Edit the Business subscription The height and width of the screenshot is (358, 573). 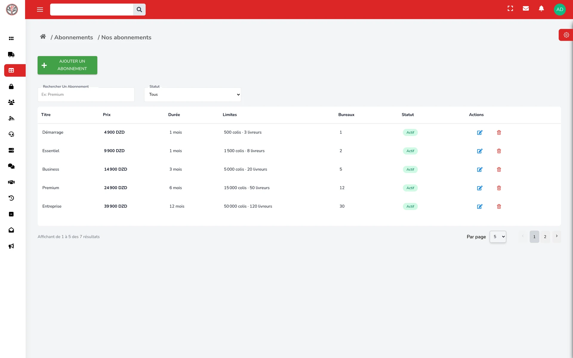click(x=480, y=169)
